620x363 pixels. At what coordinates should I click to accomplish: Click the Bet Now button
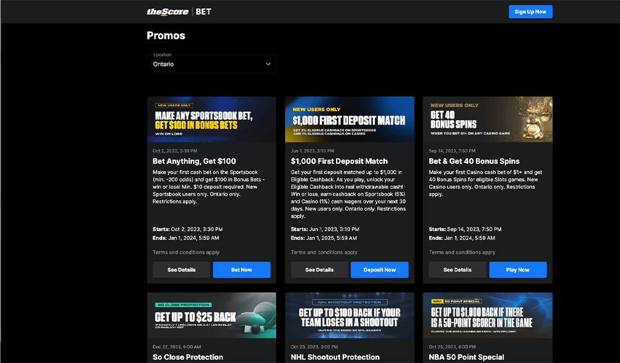[x=242, y=270]
